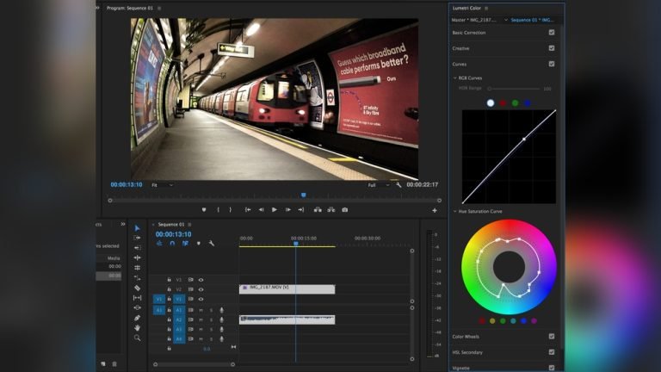Toggle Curves section checkbox
The width and height of the screenshot is (661, 372).
pos(552,64)
